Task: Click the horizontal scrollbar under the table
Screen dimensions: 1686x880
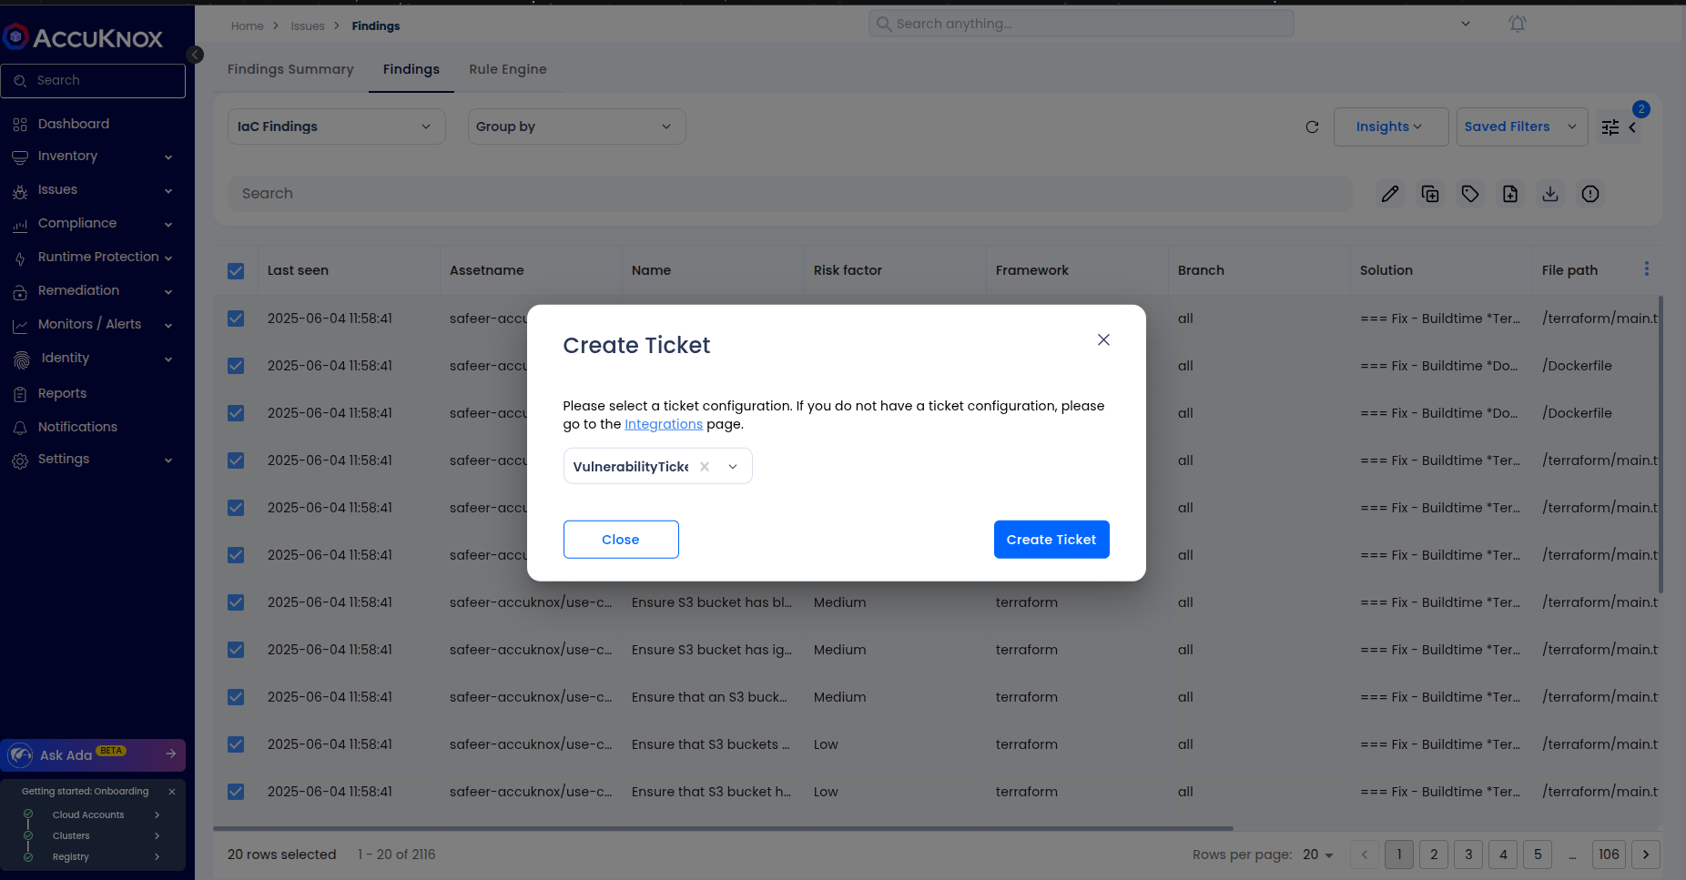Action: (723, 829)
